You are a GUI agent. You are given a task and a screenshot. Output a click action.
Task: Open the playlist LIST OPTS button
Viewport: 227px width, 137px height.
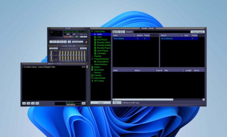tap(84, 103)
